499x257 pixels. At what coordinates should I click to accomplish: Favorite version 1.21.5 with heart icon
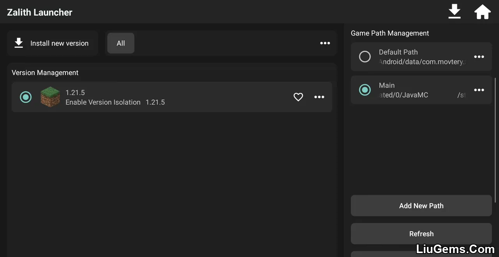(x=298, y=97)
